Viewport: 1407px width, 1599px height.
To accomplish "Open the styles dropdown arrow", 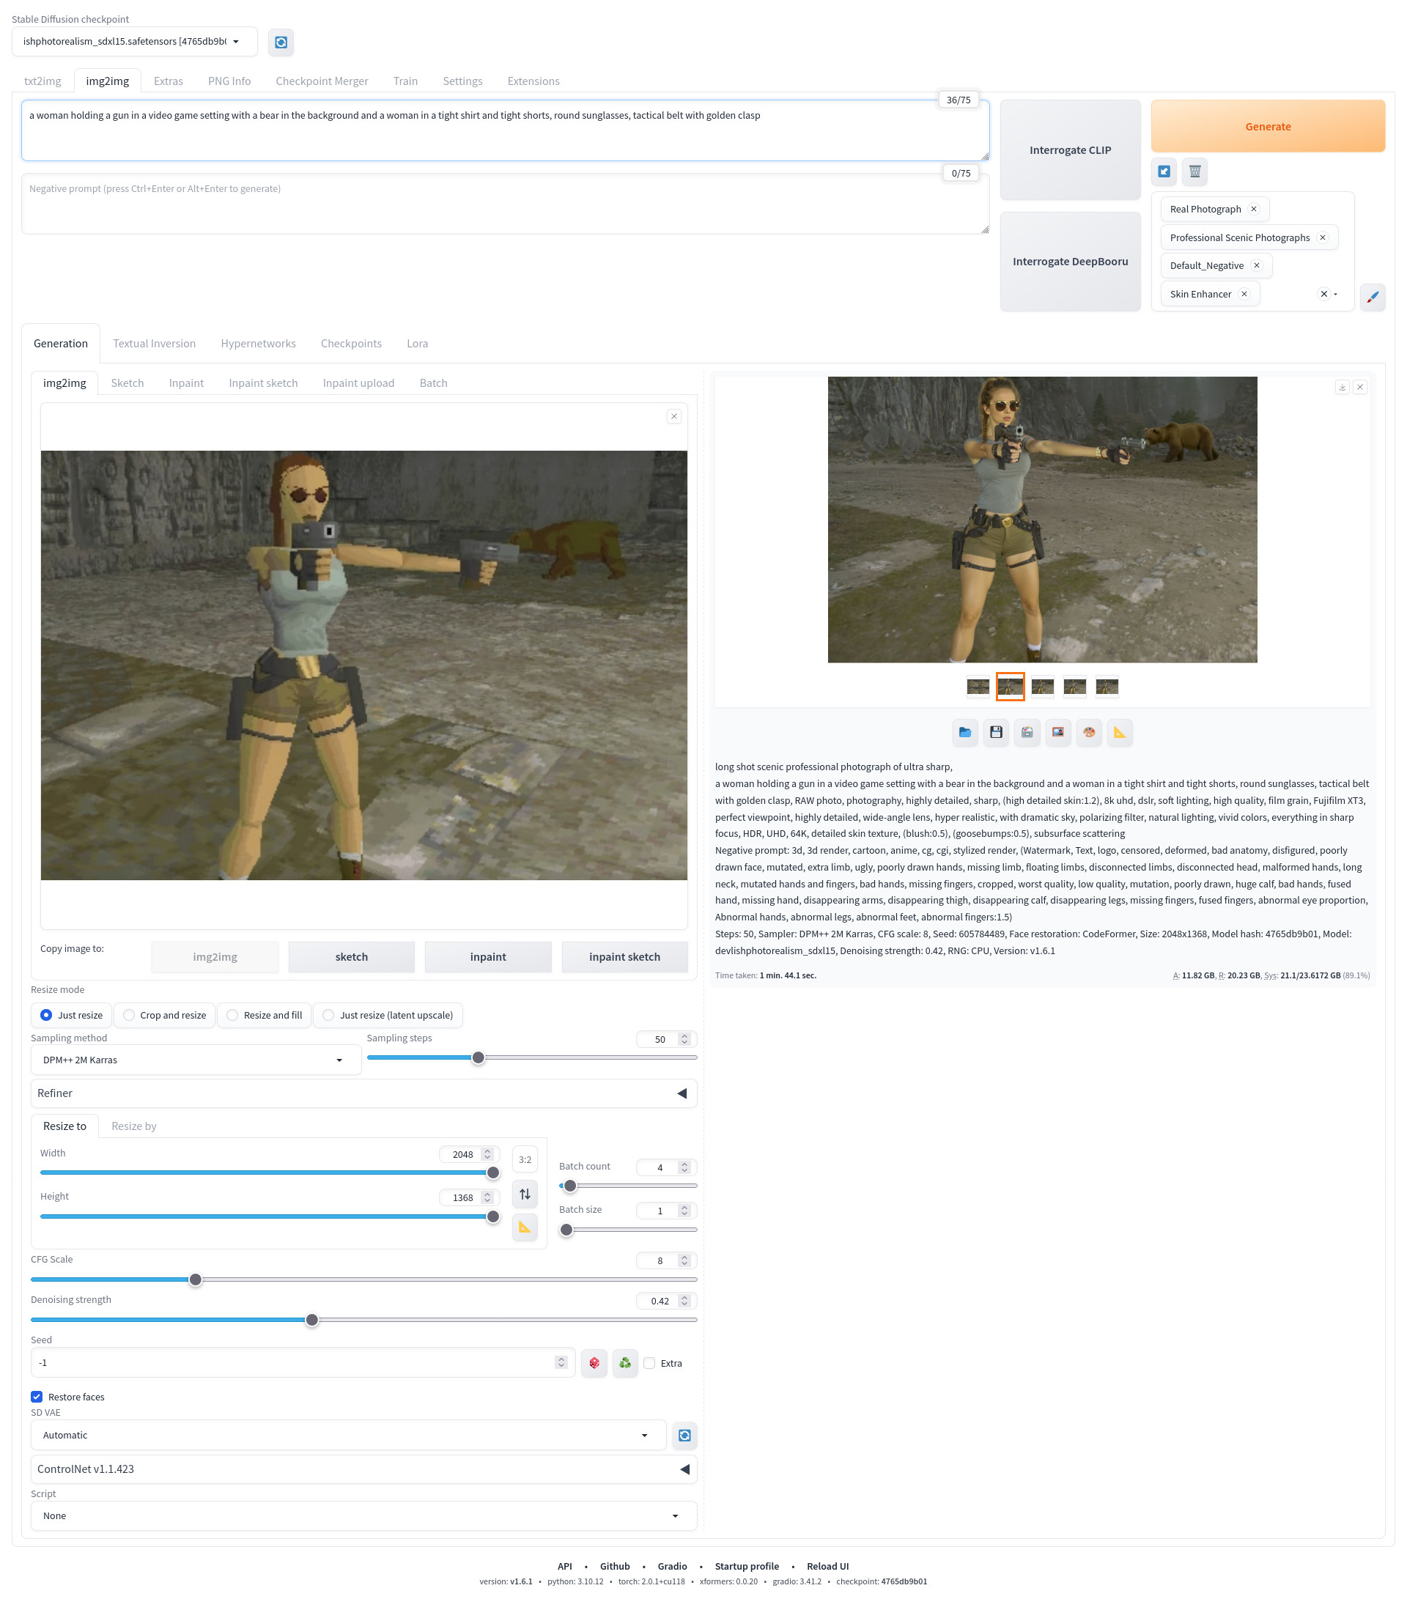I will coord(1336,294).
